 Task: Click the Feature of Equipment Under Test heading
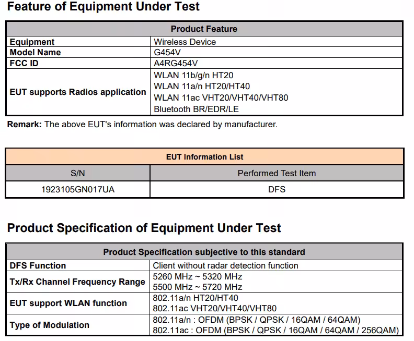pyautogui.click(x=103, y=7)
